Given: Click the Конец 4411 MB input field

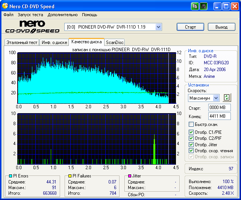Looking at the screenshot, I should (x=219, y=116).
